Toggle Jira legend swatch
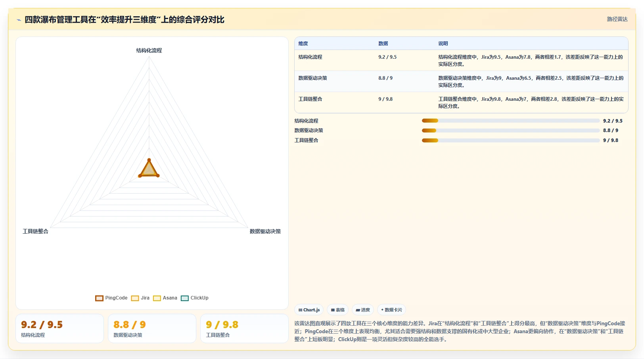The height and width of the screenshot is (359, 644). pyautogui.click(x=135, y=298)
